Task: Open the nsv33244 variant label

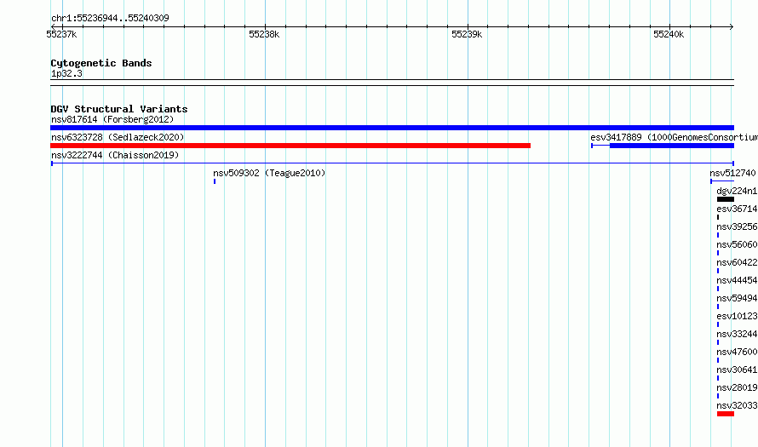Action: click(x=738, y=334)
